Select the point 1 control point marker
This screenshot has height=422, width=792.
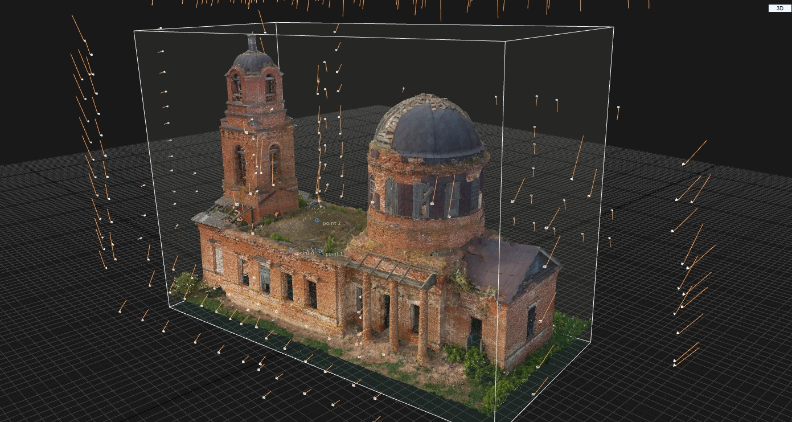coord(319,251)
